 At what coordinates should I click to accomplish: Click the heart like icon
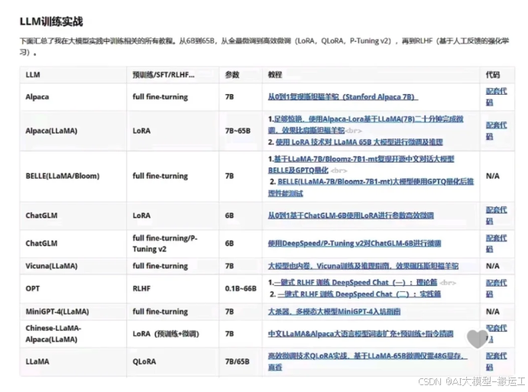tap(477, 339)
